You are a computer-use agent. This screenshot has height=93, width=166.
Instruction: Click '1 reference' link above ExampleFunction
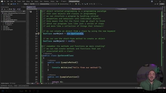point(52,75)
